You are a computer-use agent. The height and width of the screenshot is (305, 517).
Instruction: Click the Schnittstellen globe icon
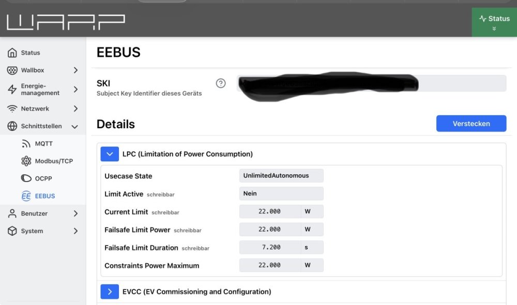[12, 126]
